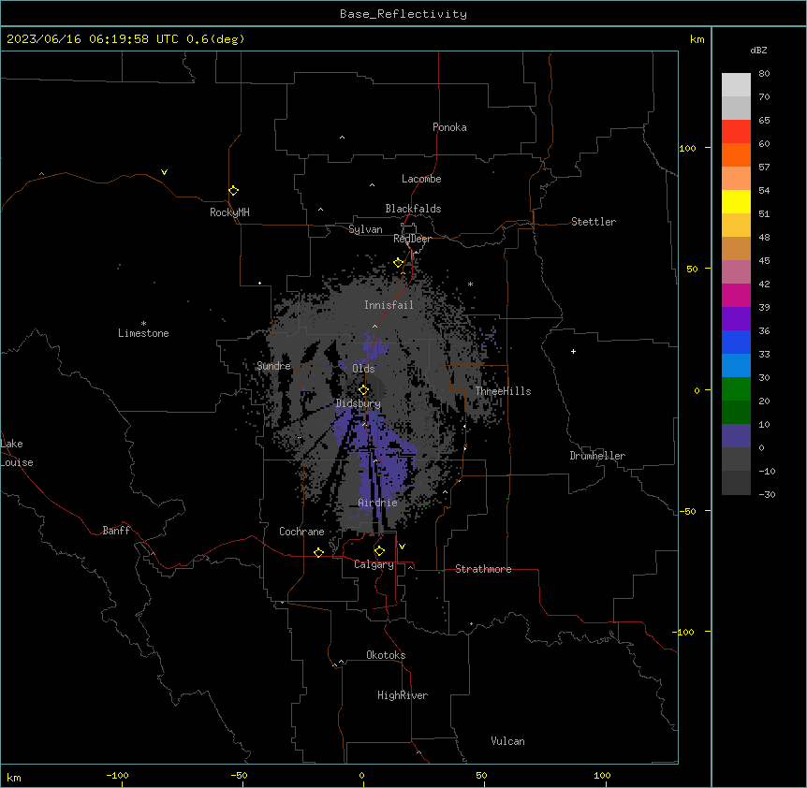Click the yellow diamond marker below RedDeer
The height and width of the screenshot is (788, 807).
[x=398, y=263]
